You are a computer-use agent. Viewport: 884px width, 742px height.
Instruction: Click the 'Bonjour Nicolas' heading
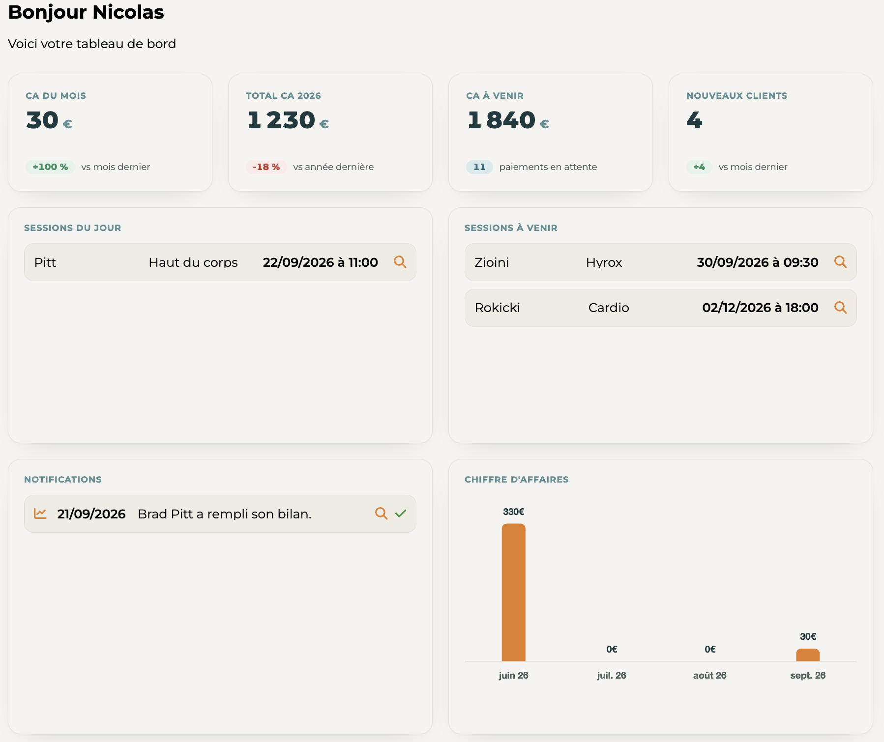tap(86, 12)
